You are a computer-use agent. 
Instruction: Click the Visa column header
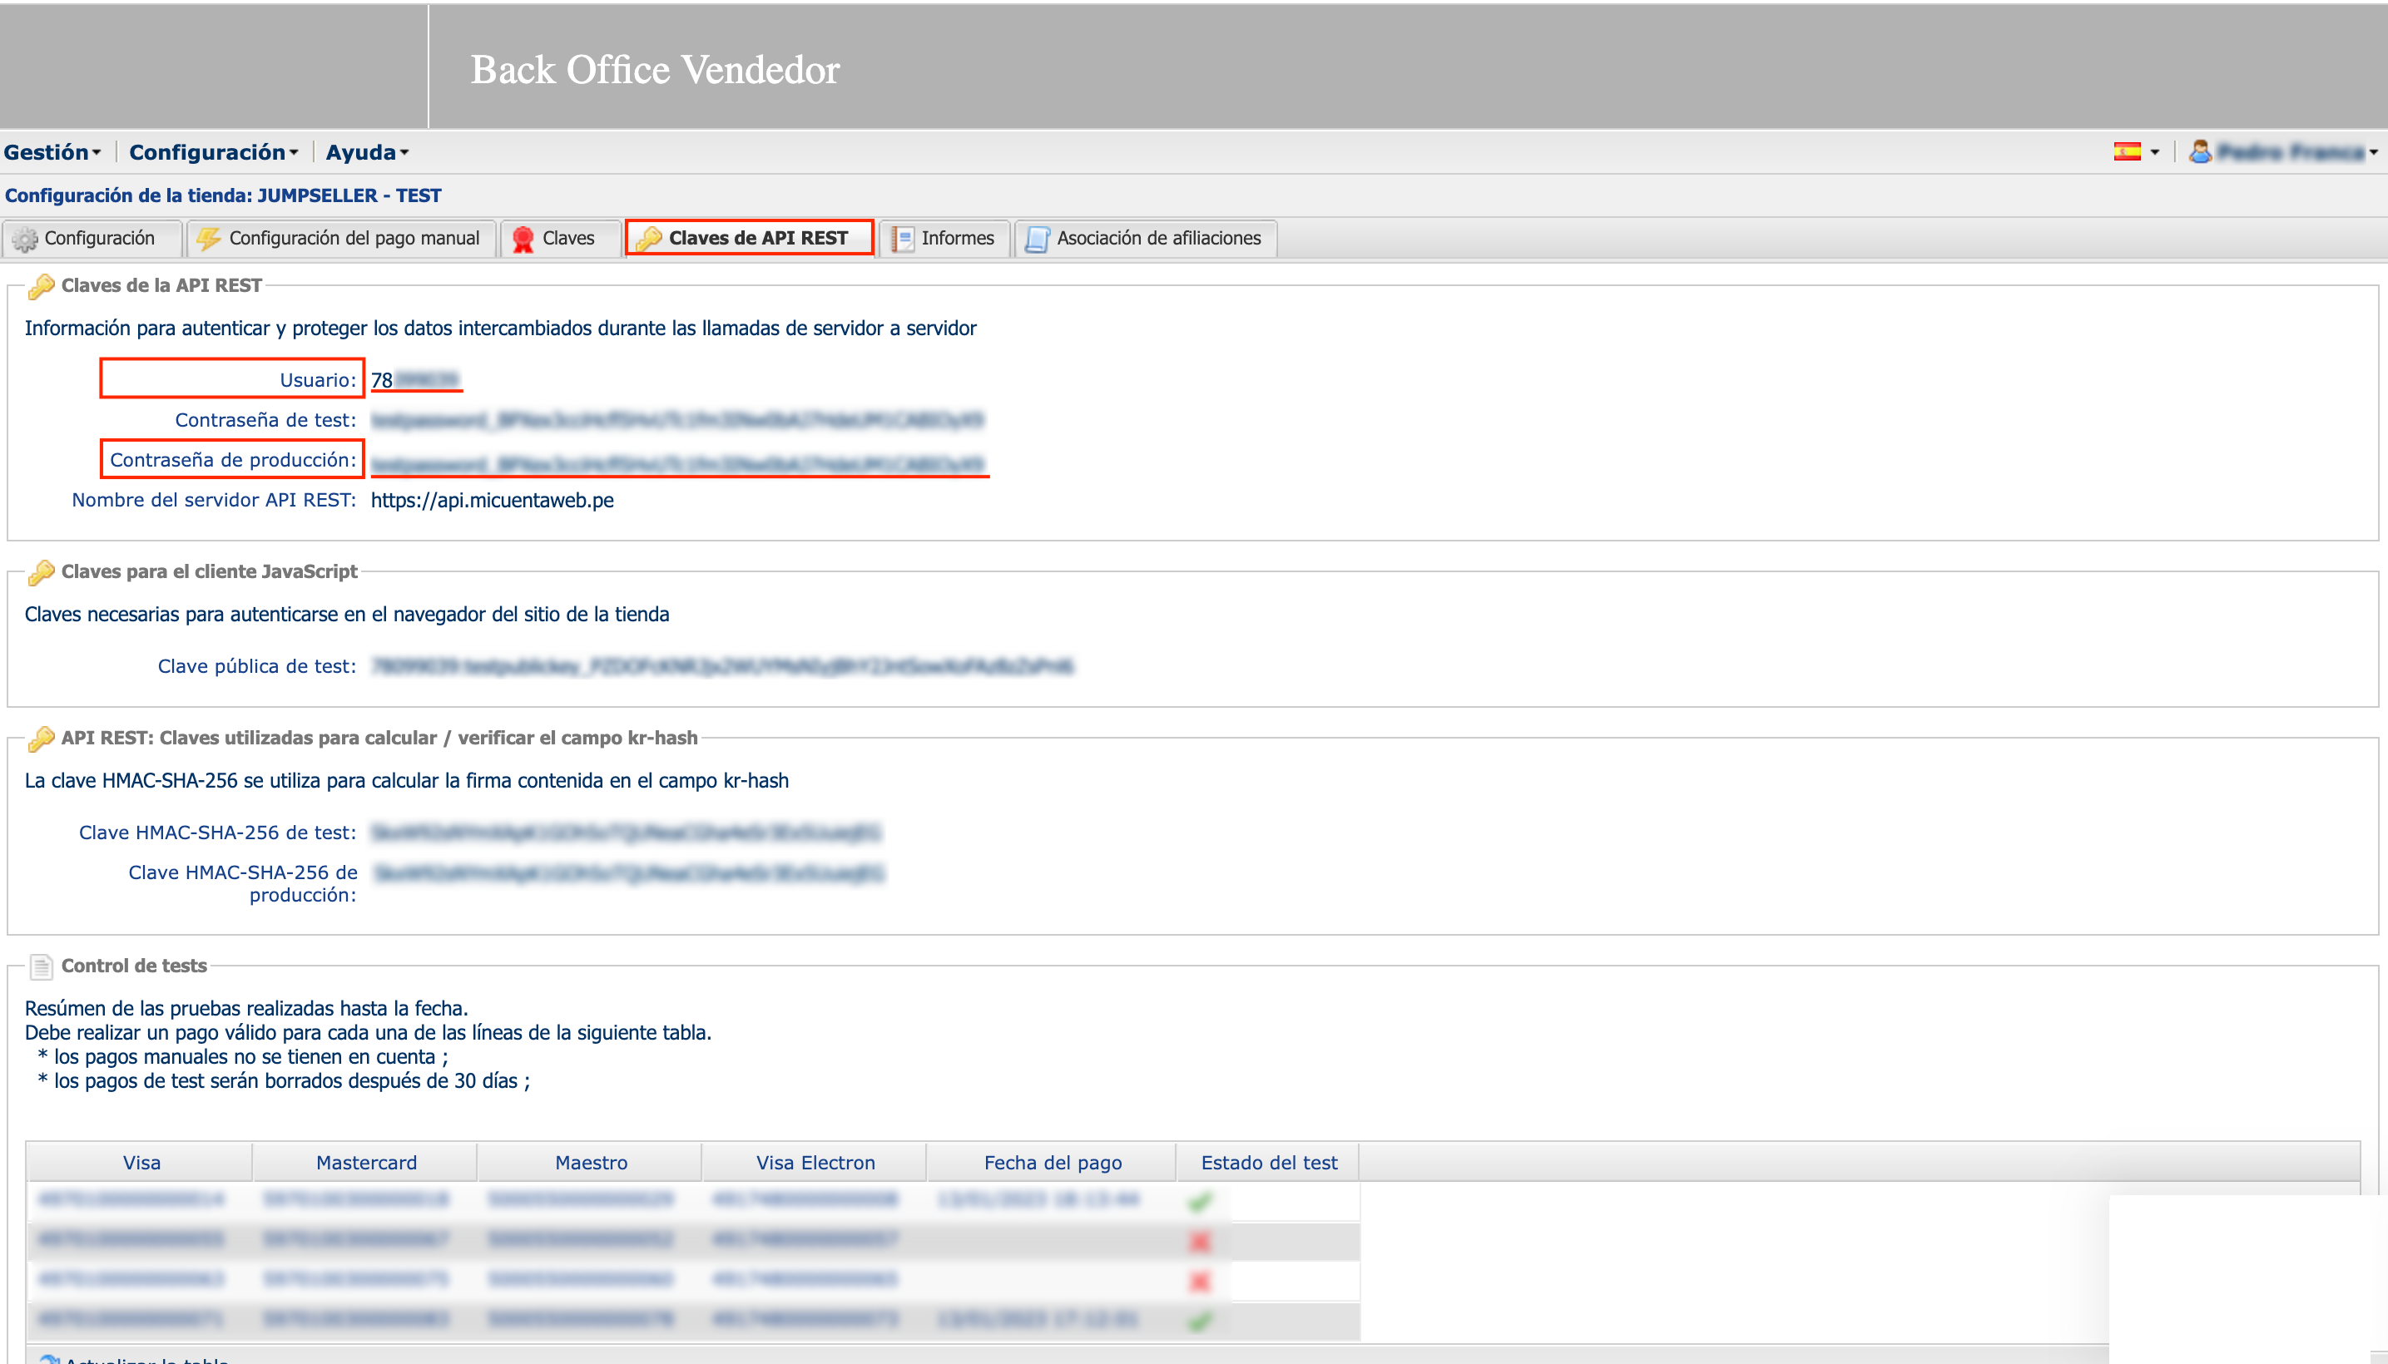[141, 1163]
